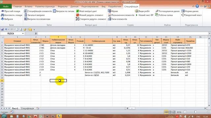This screenshot has width=211, height=118.
Task: Open the Файл tab
Action: click(6, 7)
